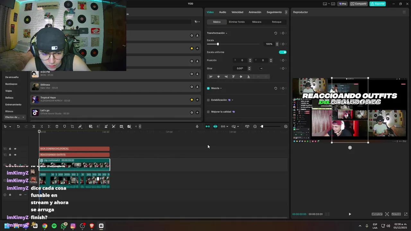Click the Compartir button
The image size is (411, 231).
(359, 4)
